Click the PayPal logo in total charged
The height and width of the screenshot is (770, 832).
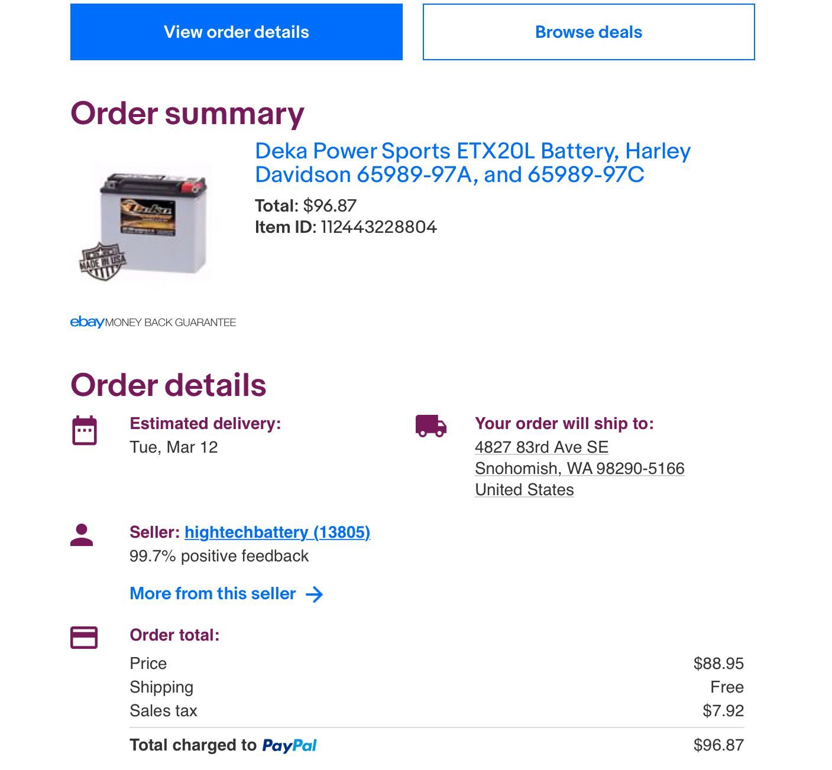pos(289,746)
